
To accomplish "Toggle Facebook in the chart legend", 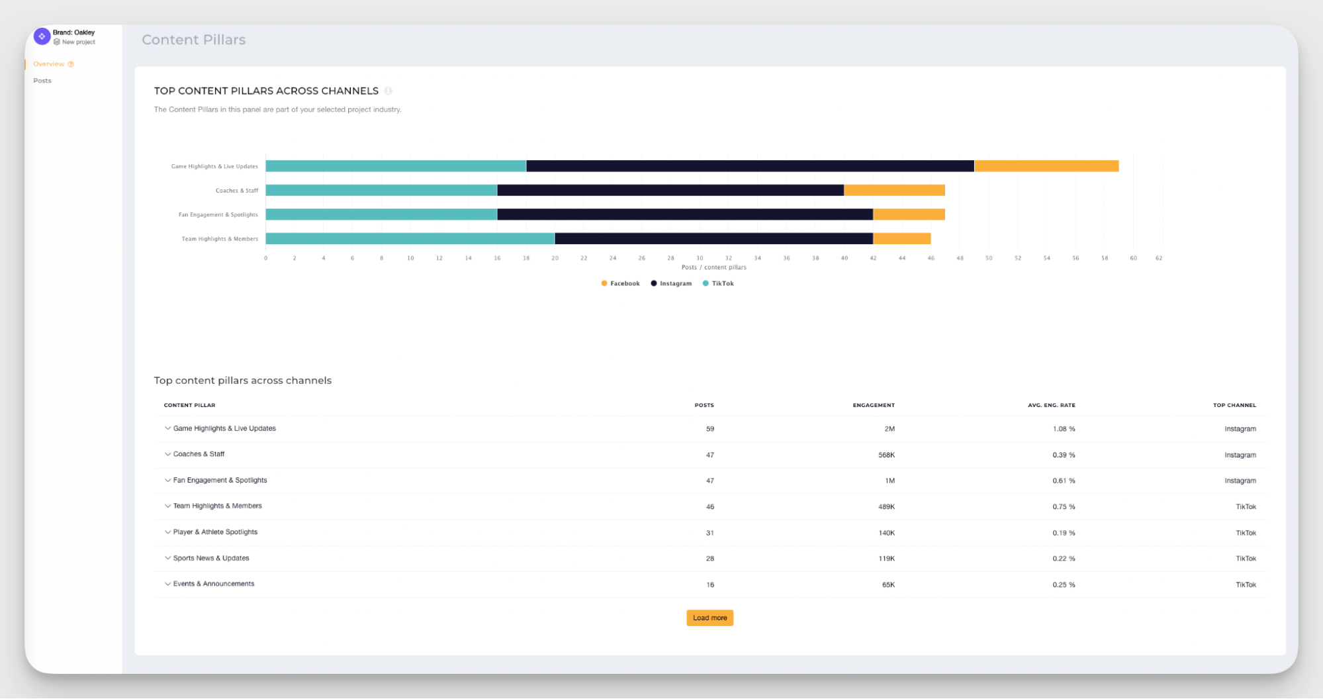I will click(x=619, y=283).
